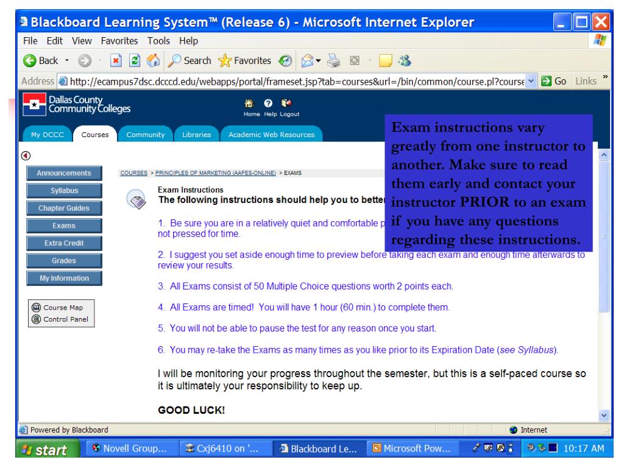The width and height of the screenshot is (624, 468).
Task: Open the Academic Web Resources tab
Action: (x=271, y=135)
